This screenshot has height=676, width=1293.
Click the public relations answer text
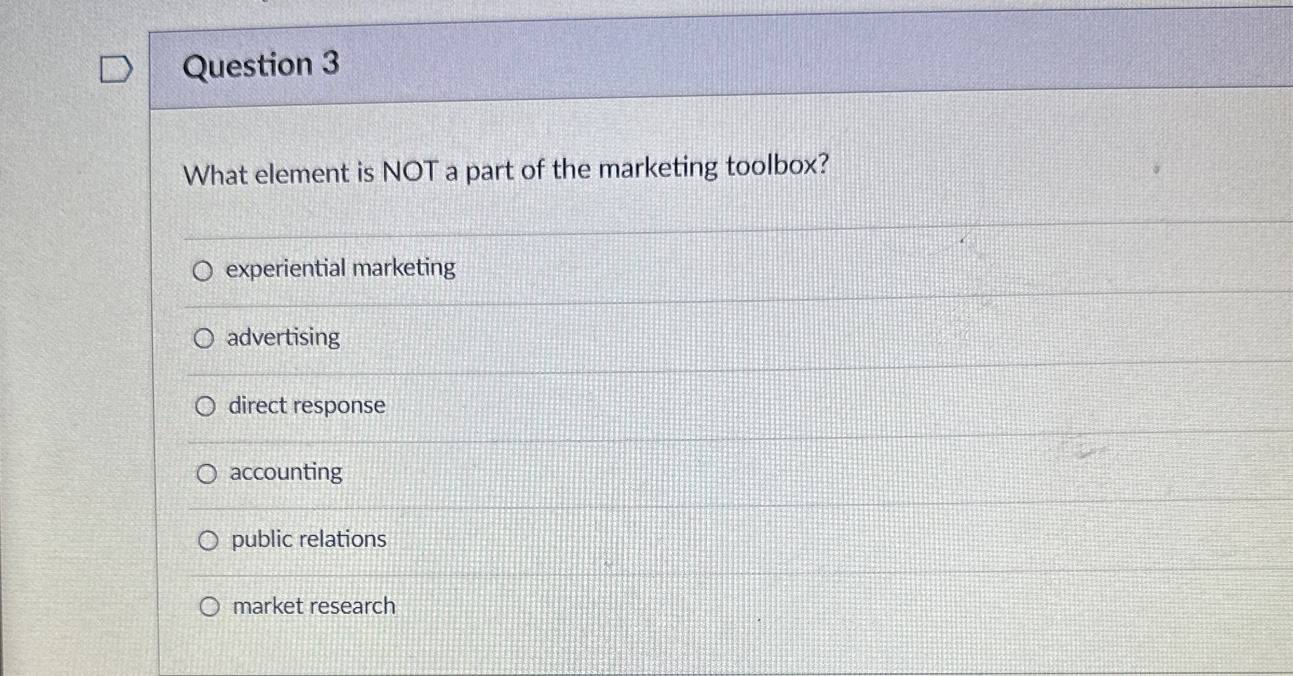coord(309,539)
